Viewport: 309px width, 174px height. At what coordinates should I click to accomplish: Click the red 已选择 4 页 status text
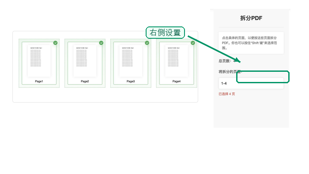(226, 94)
